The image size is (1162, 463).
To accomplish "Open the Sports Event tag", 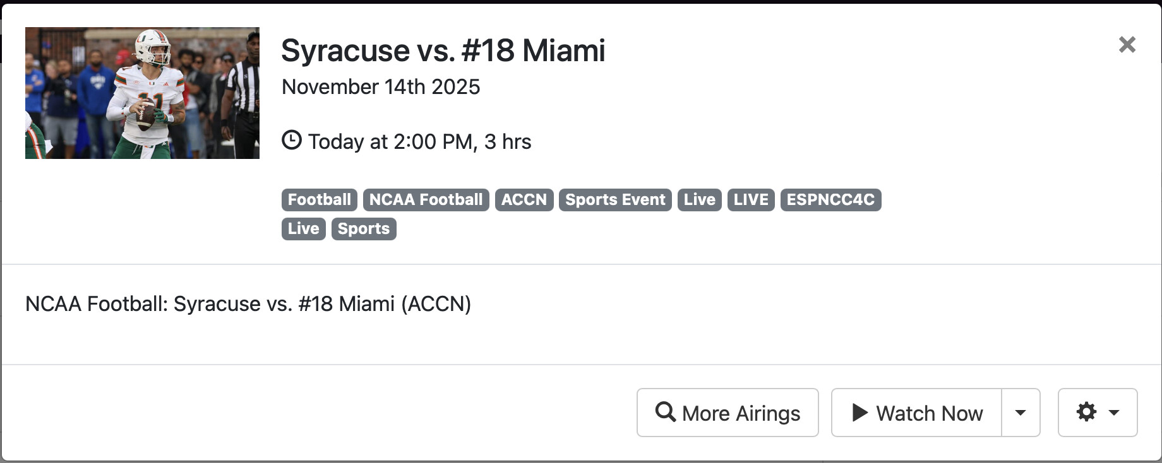I will tap(614, 200).
